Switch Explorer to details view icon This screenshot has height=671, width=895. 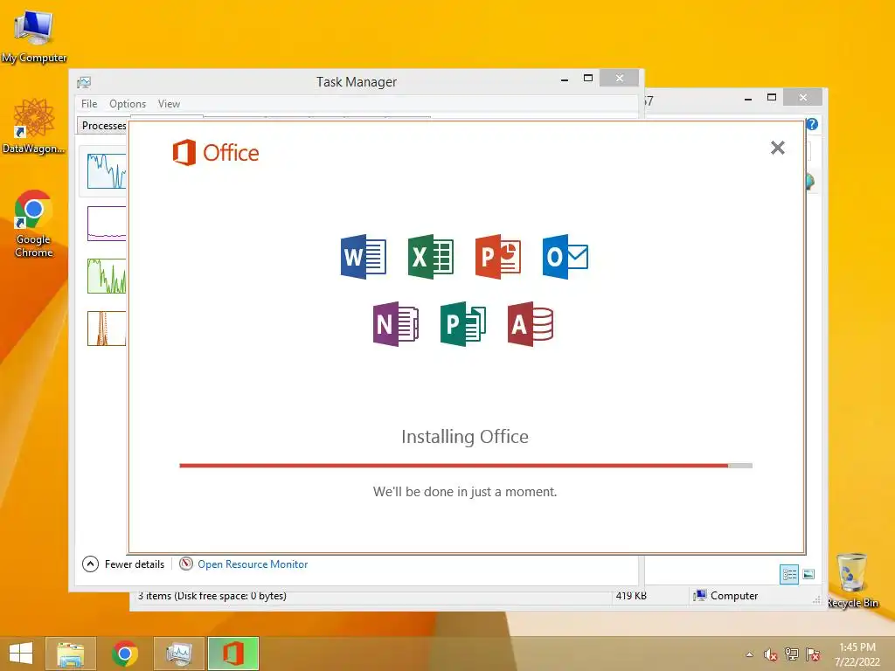(x=789, y=575)
